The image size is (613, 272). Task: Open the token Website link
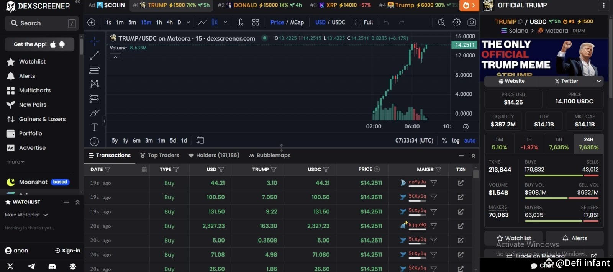point(511,81)
